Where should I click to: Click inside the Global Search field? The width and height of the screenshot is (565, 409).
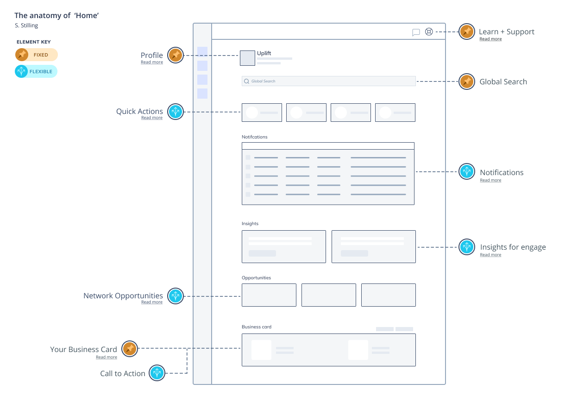[328, 81]
